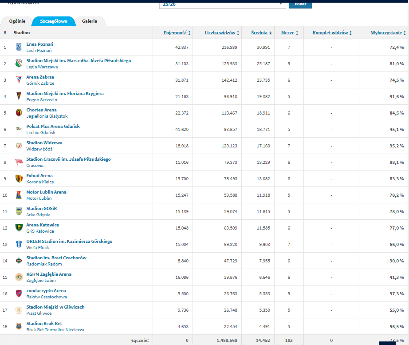Click the Górnik Zabrze club crest icon
This screenshot has height=345, width=409.
pyautogui.click(x=19, y=80)
